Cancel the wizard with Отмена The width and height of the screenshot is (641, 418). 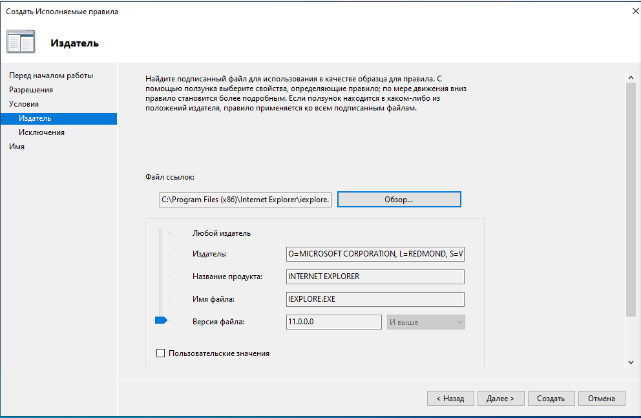coord(602,399)
